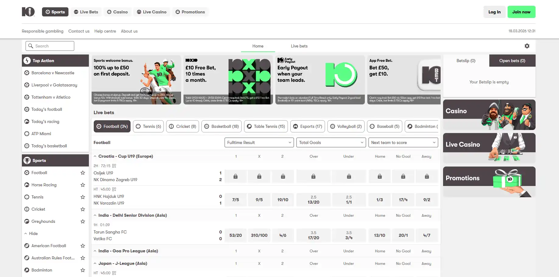Toggle Australian Rules Football favourite star

[x=83, y=258]
